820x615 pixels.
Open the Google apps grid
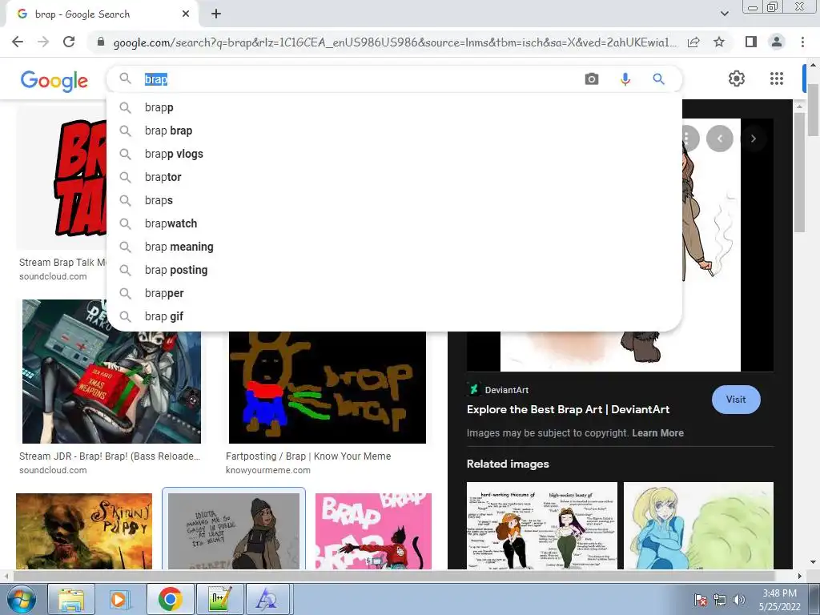point(777,78)
